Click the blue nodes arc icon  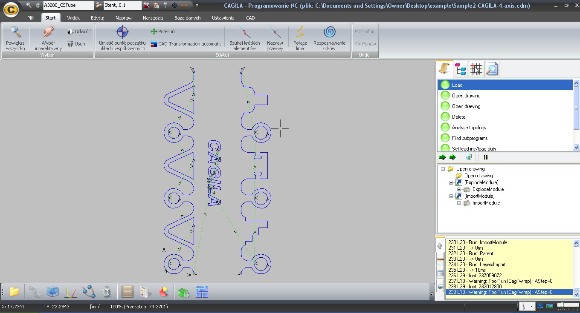click(89, 292)
